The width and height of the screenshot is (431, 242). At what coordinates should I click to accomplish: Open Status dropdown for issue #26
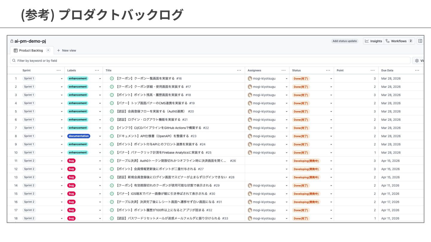pyautogui.click(x=331, y=161)
